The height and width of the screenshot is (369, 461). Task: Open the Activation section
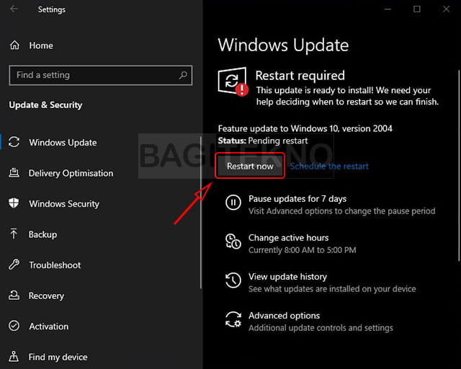pyautogui.click(x=48, y=326)
